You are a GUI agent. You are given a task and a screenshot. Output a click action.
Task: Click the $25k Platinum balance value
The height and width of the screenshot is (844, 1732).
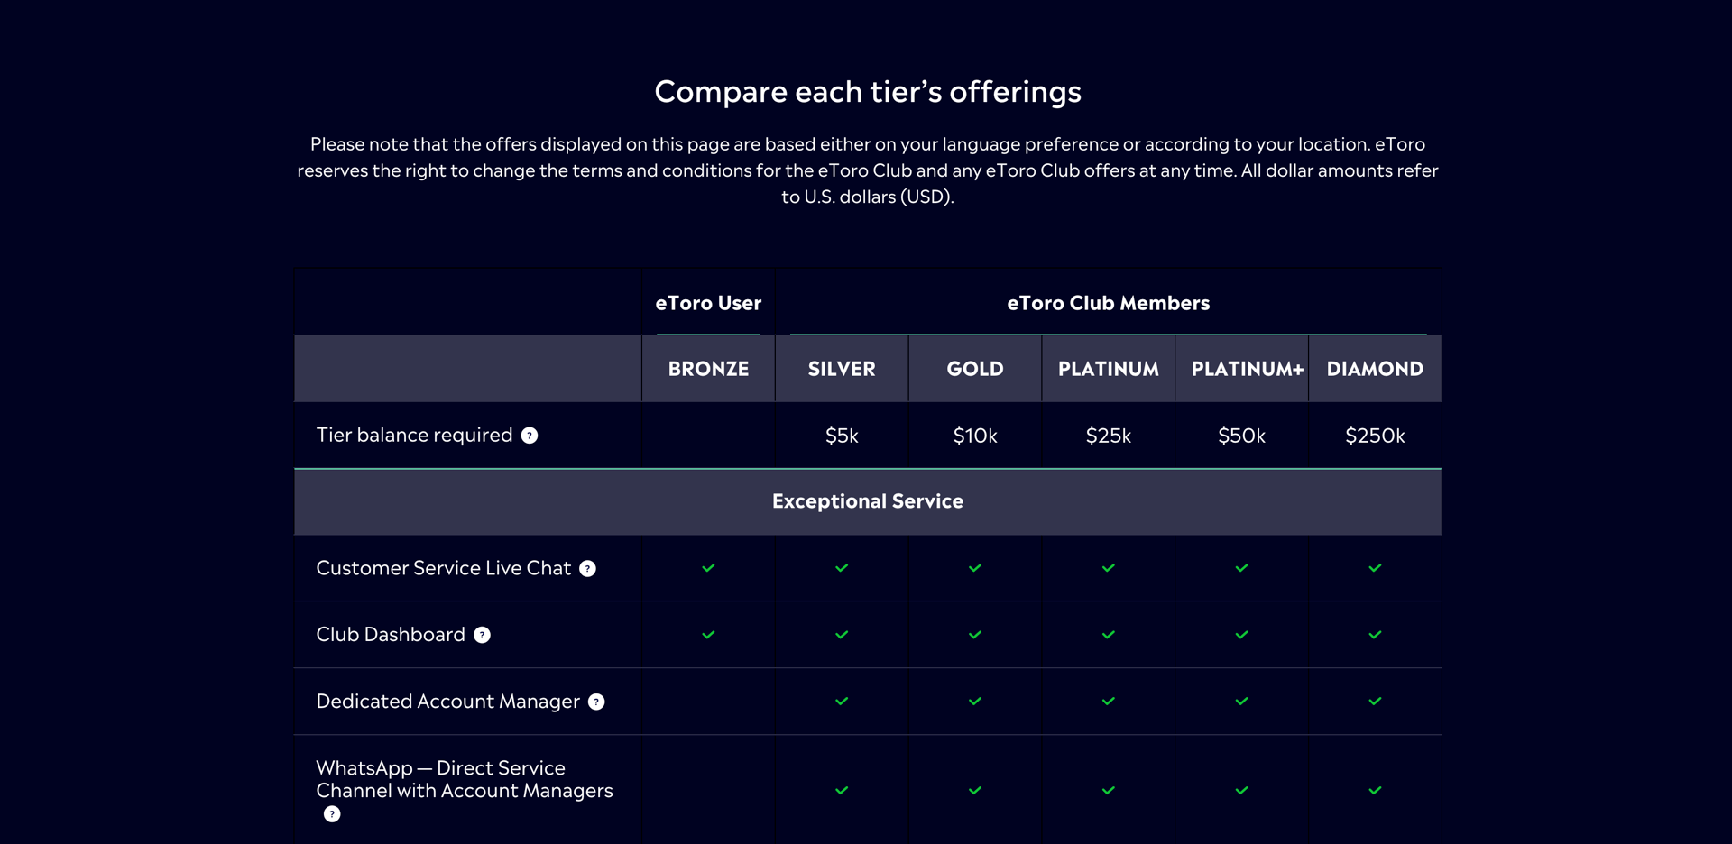coord(1109,436)
